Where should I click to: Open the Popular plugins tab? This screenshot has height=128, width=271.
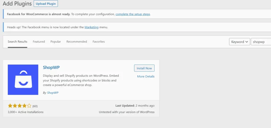(x=56, y=42)
